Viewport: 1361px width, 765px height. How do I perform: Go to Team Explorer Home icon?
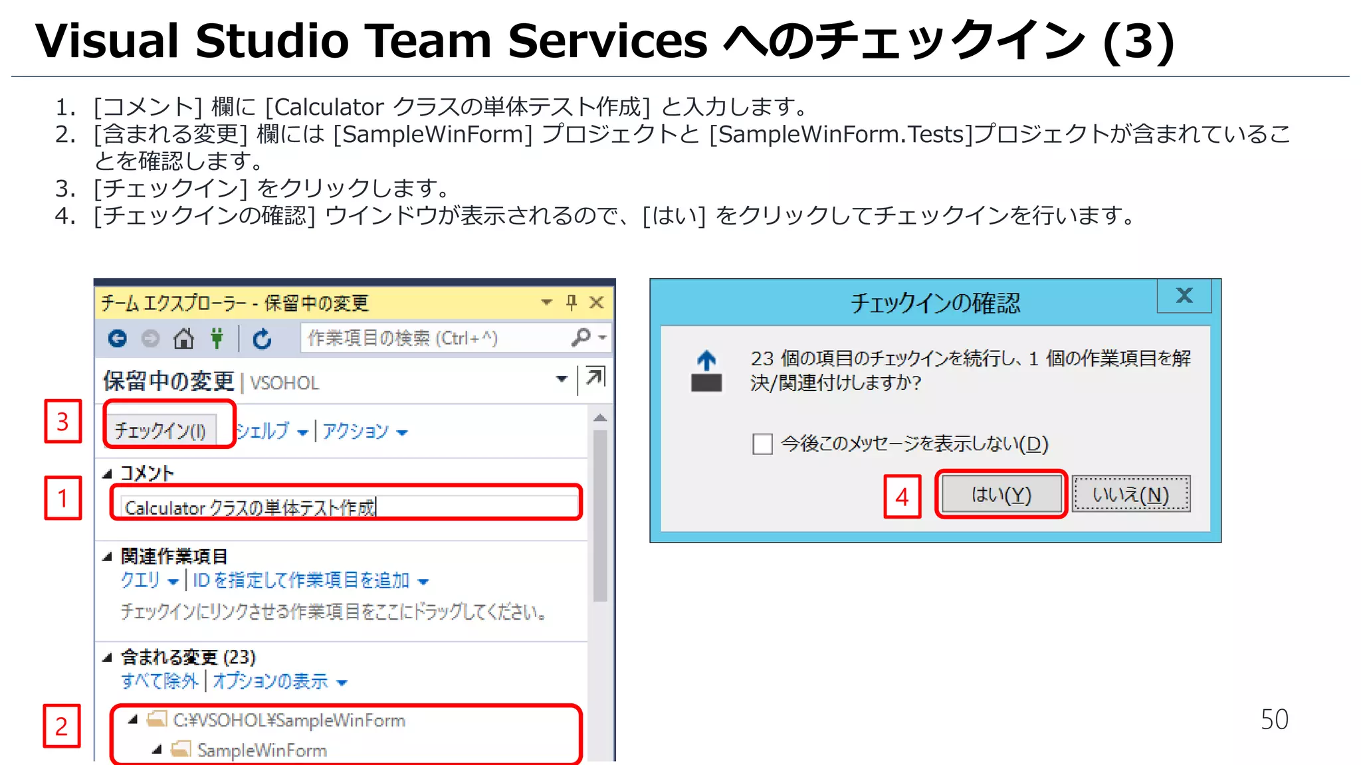[x=183, y=339]
